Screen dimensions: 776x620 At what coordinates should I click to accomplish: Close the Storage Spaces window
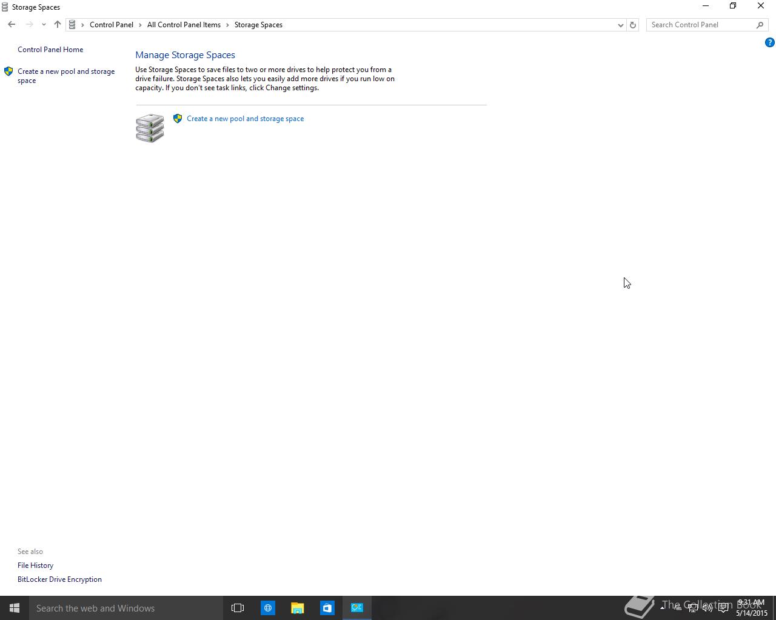coord(761,6)
